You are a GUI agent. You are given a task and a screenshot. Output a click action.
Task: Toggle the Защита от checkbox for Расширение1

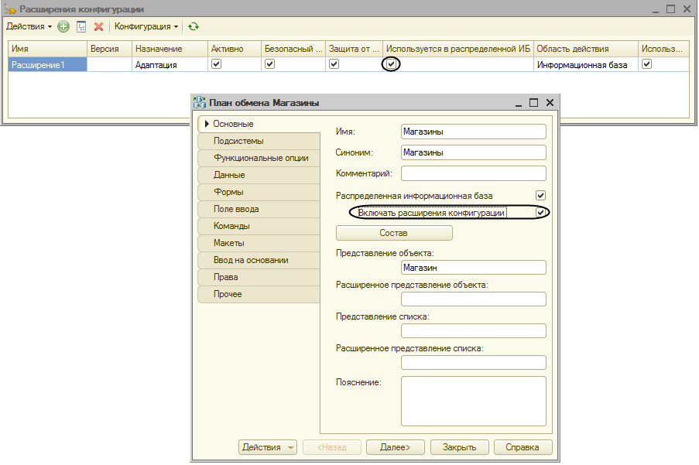[334, 64]
